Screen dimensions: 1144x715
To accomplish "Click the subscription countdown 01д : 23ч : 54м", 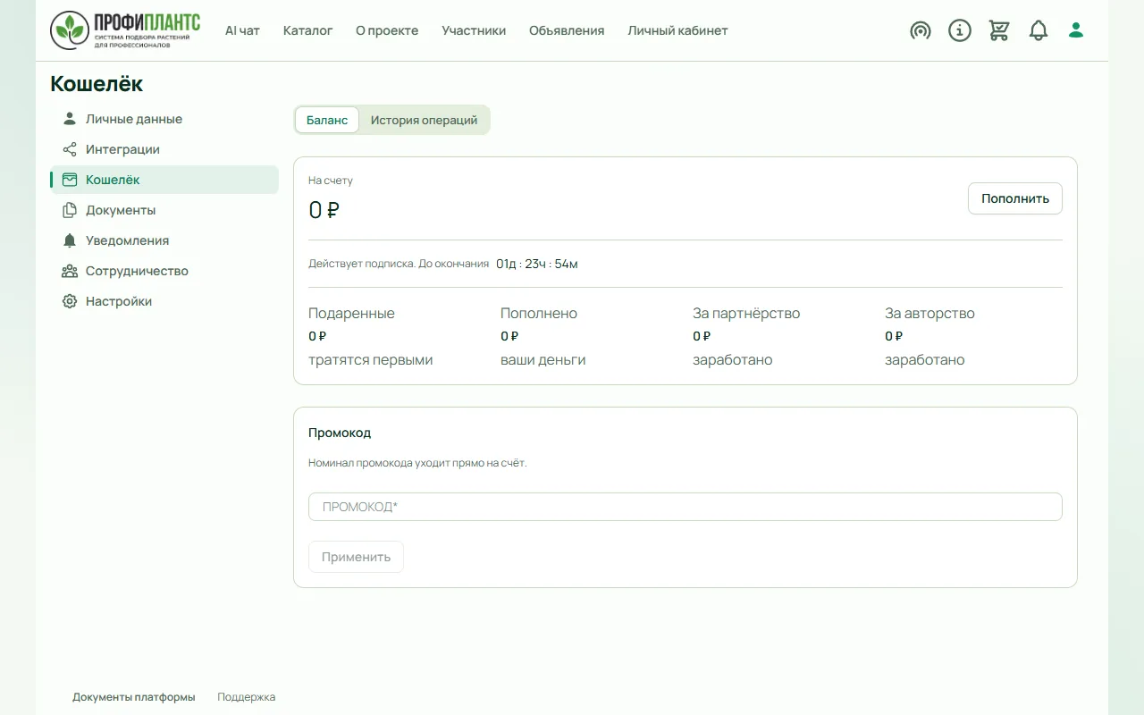I will 537,264.
